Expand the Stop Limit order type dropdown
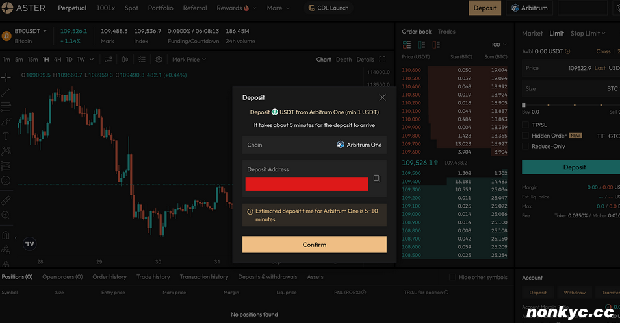The width and height of the screenshot is (620, 323). tap(588, 33)
